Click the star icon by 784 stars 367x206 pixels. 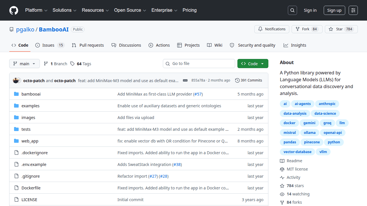click(282, 186)
